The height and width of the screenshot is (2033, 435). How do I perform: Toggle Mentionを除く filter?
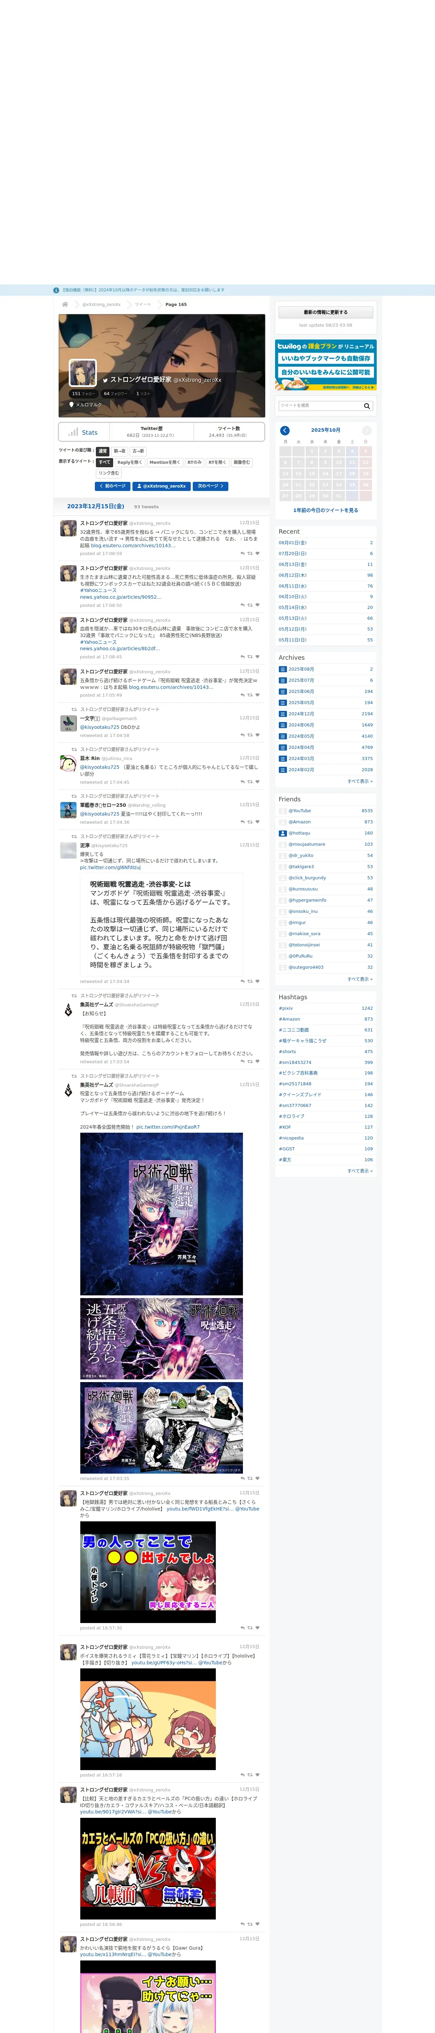164,463
